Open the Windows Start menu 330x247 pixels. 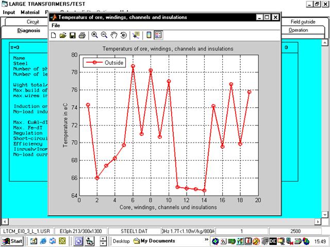tap(12, 241)
